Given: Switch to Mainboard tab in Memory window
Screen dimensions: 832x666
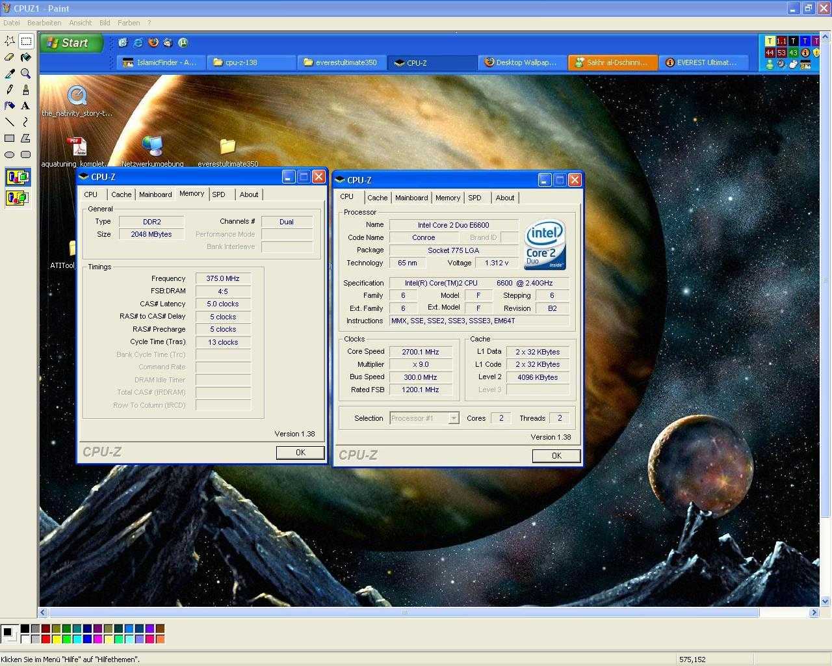Looking at the screenshot, I should [x=155, y=194].
